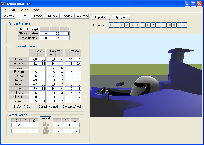Image resolution: width=204 pixels, height=145 pixels.
Task: Switch to the Cameras tab
Action: [x=8, y=16]
